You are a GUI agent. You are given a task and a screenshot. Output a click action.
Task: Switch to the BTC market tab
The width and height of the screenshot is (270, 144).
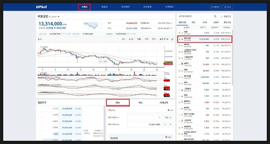[x=193, y=22]
